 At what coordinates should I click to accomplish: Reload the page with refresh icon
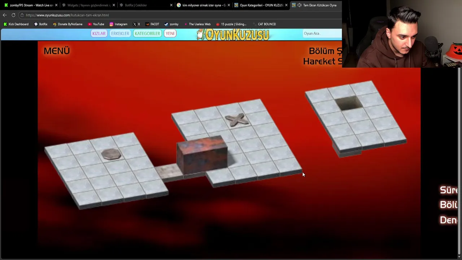[13, 15]
